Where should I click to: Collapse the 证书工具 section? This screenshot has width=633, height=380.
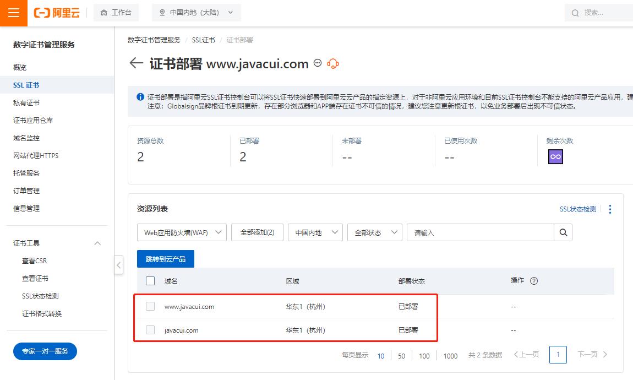click(x=97, y=243)
